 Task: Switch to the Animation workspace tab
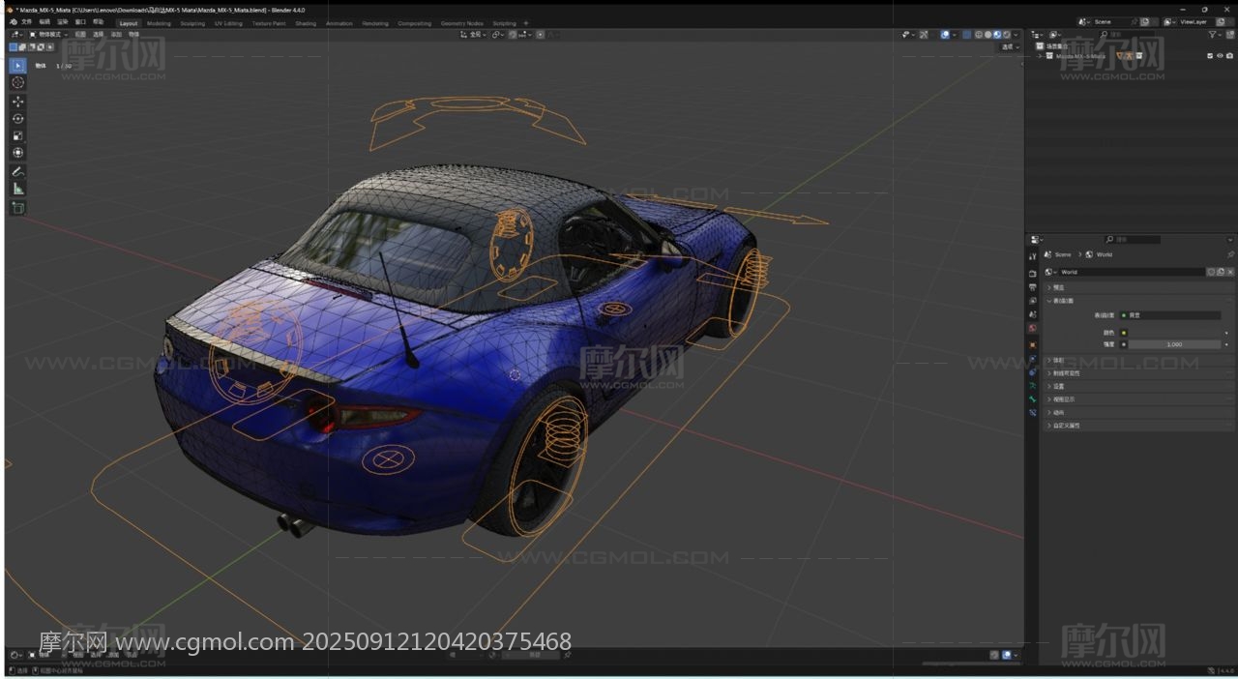[x=339, y=23]
